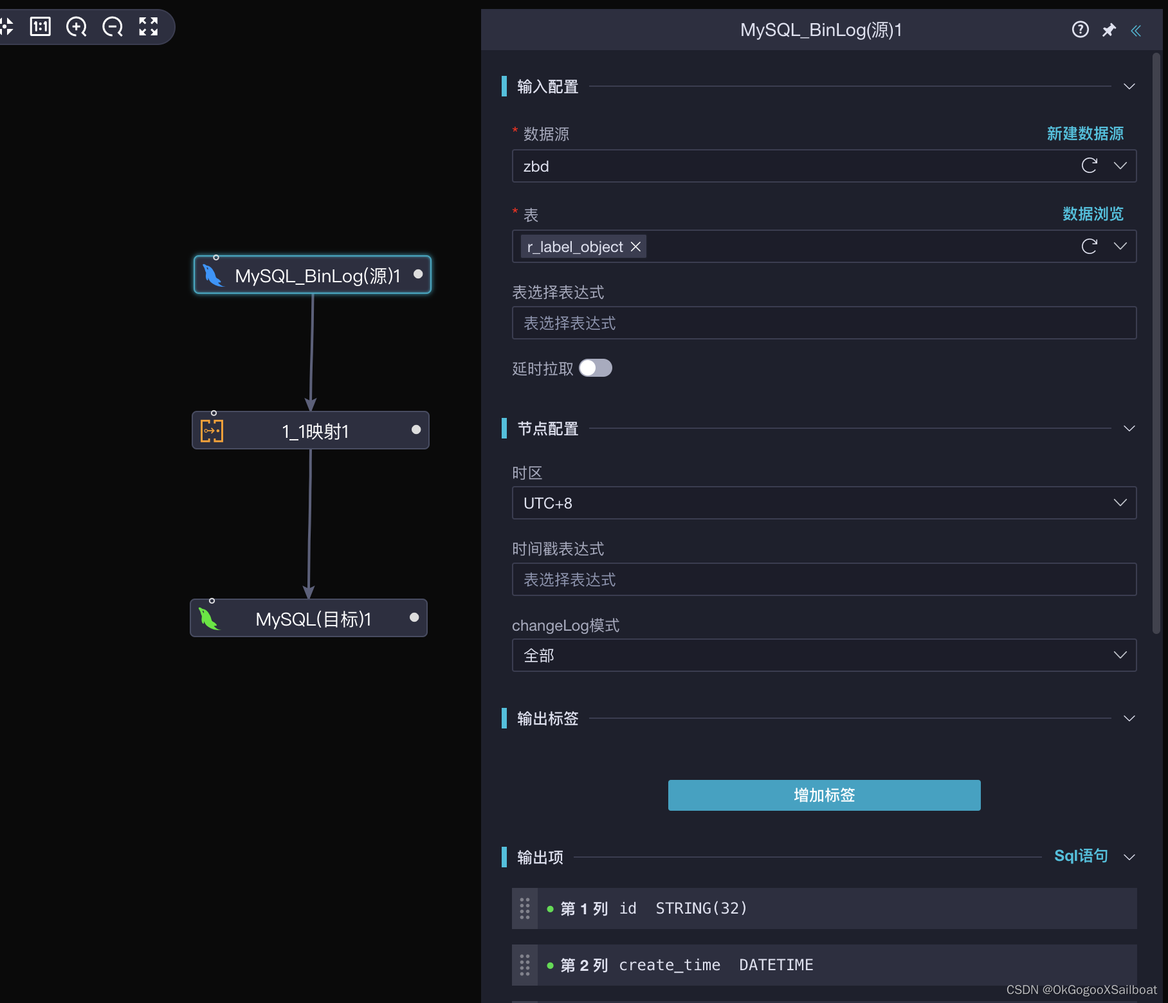Open the 数据浏览 link
1168x1003 pixels.
(1093, 214)
